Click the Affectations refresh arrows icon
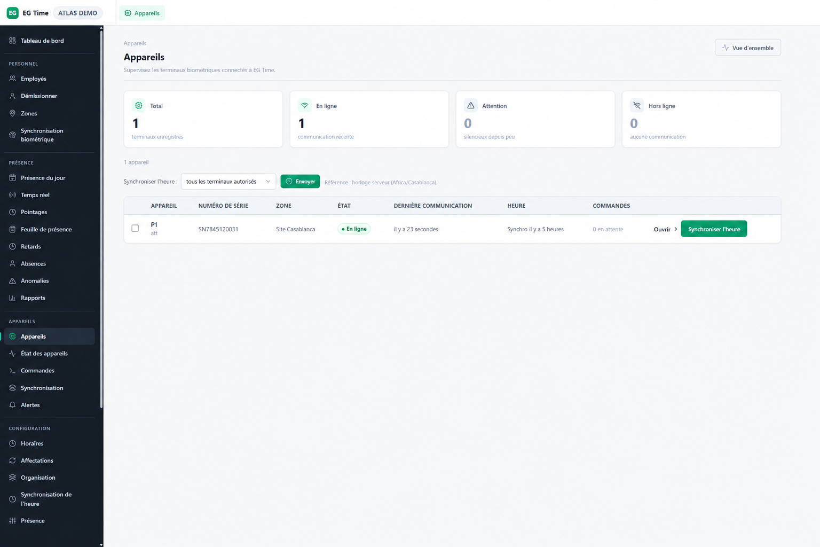 pos(12,460)
